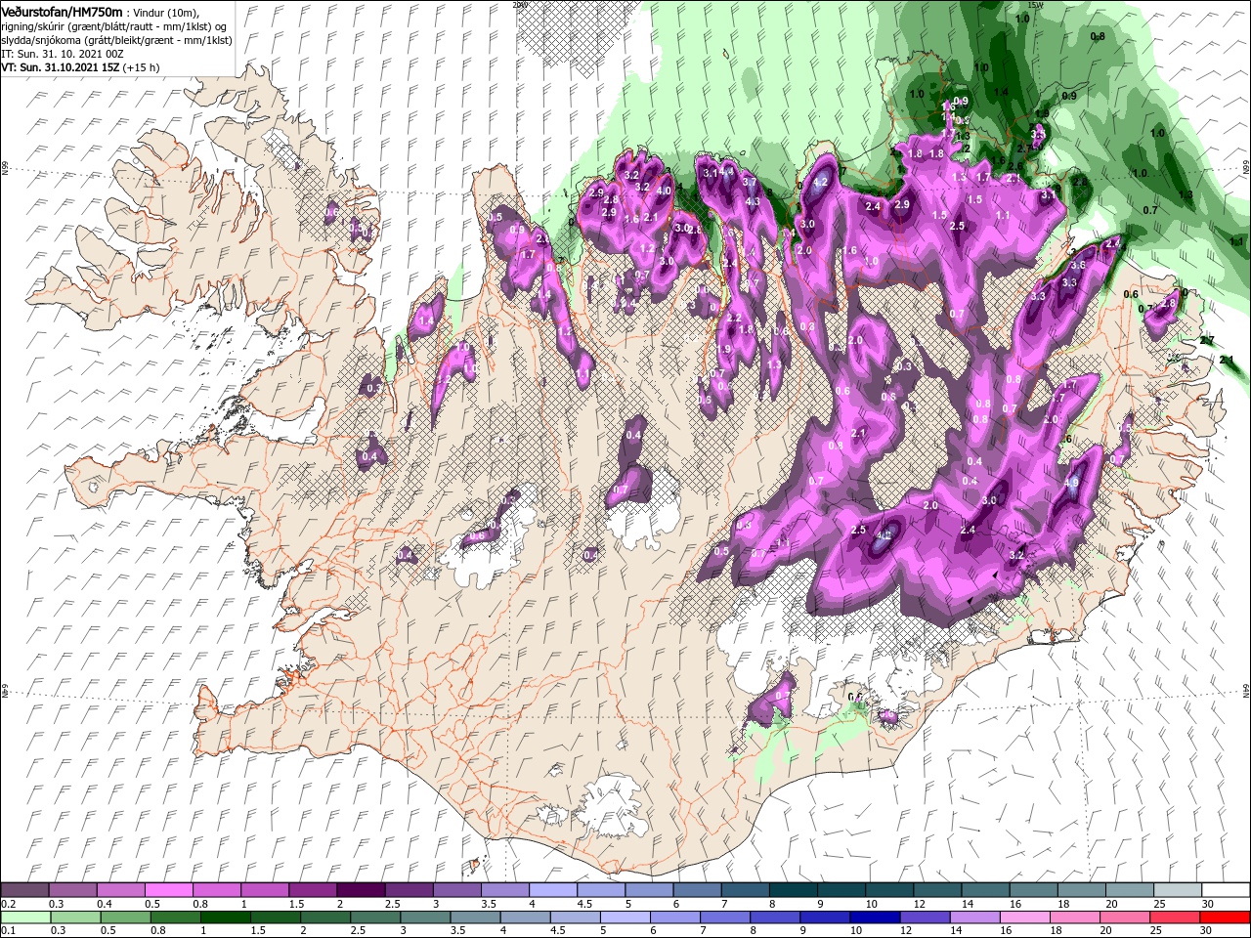
Task: Click the title text Veðurstofan/HM750m
Action: [x=62, y=13]
